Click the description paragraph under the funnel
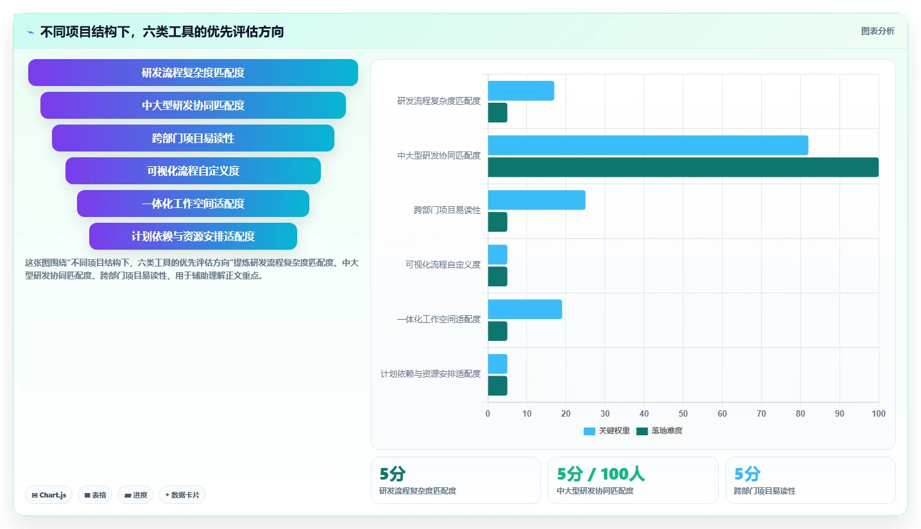 192,269
